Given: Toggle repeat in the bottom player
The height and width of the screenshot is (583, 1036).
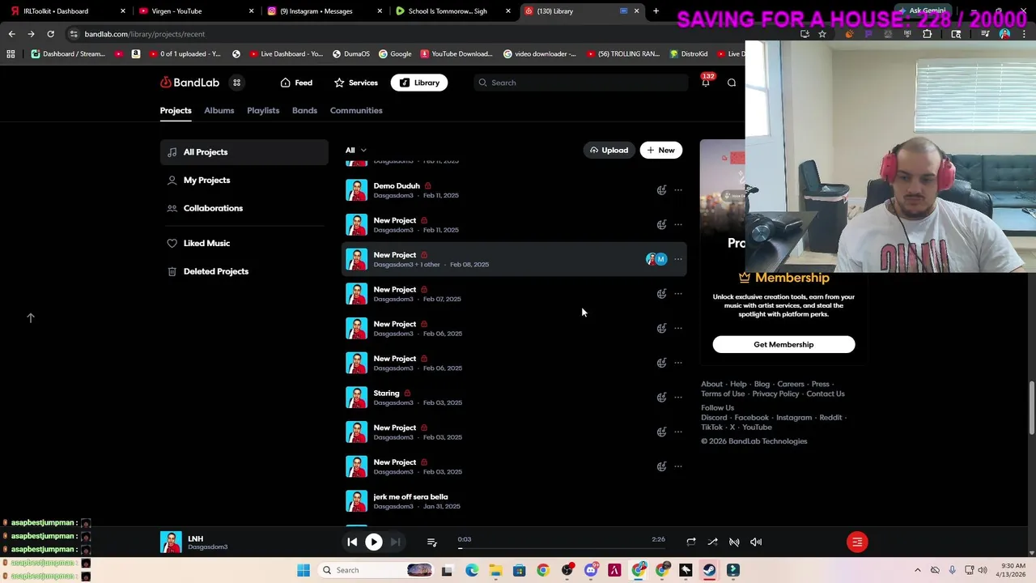Looking at the screenshot, I should [x=691, y=542].
